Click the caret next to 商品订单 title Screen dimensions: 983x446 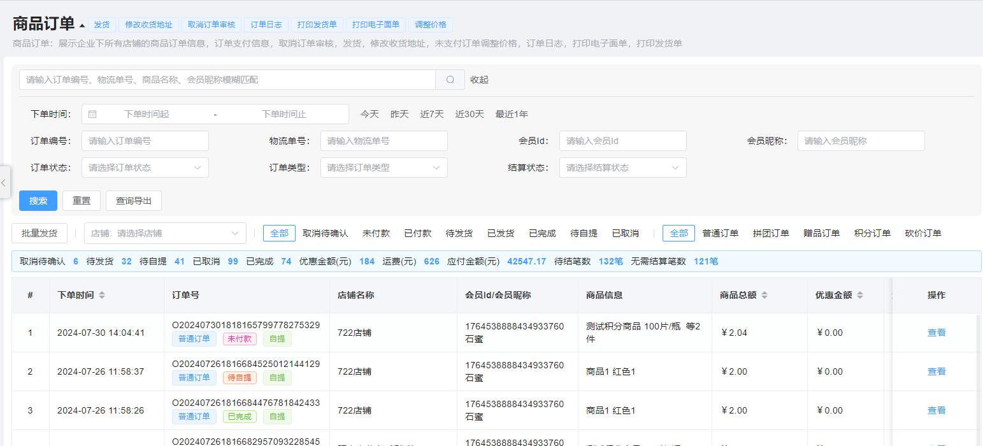tap(82, 26)
